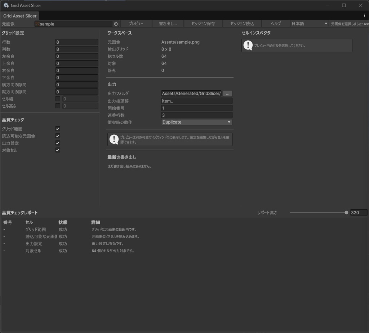Open the 日本語 language dropdown
Screen dimensions: 369x333
[x=309, y=23]
